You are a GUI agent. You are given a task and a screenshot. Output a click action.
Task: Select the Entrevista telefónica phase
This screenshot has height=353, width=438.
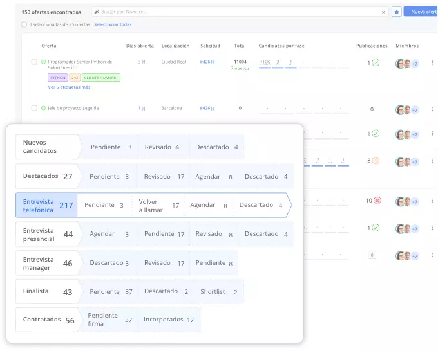point(47,205)
